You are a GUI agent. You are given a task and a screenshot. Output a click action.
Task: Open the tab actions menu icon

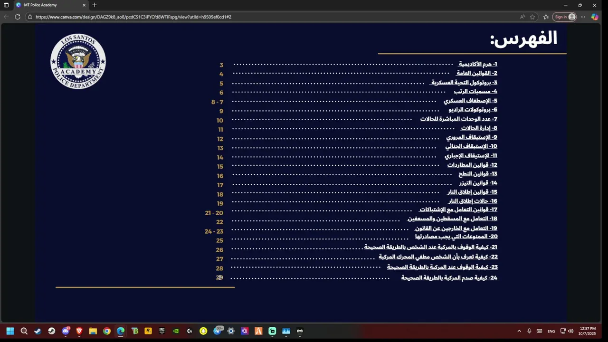[x=6, y=5]
